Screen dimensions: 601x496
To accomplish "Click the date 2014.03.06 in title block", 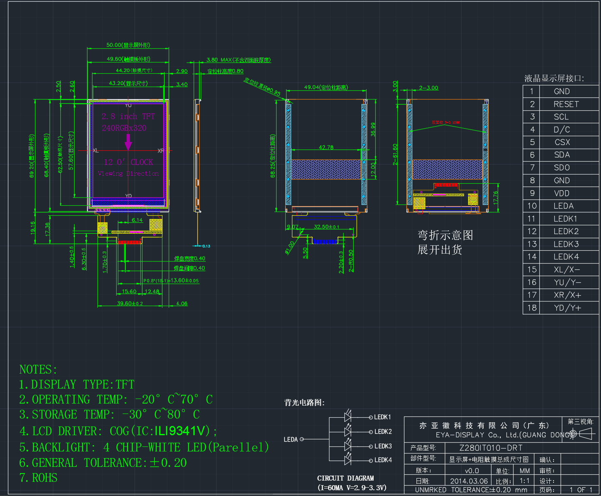I will click(x=469, y=481).
